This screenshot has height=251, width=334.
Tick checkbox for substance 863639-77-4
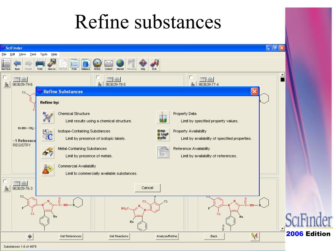click(x=191, y=77)
